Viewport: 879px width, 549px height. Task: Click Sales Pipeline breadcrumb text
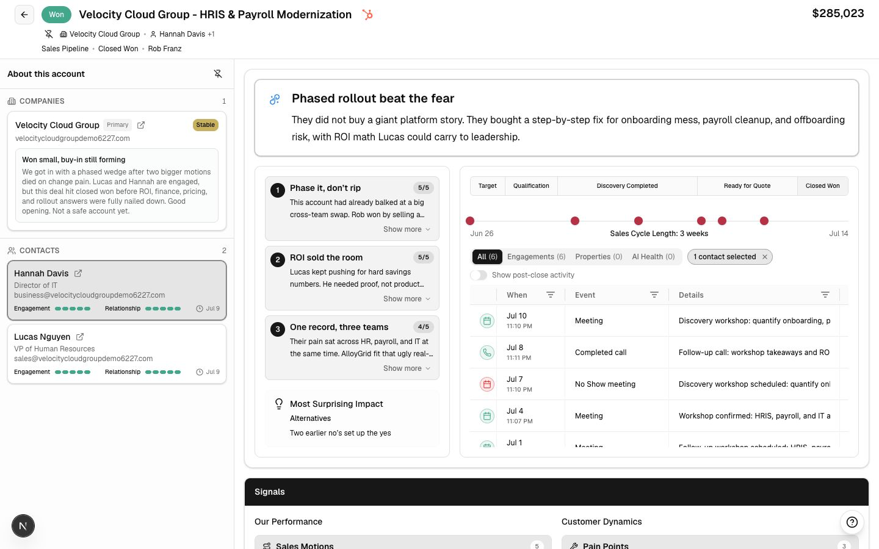[65, 49]
